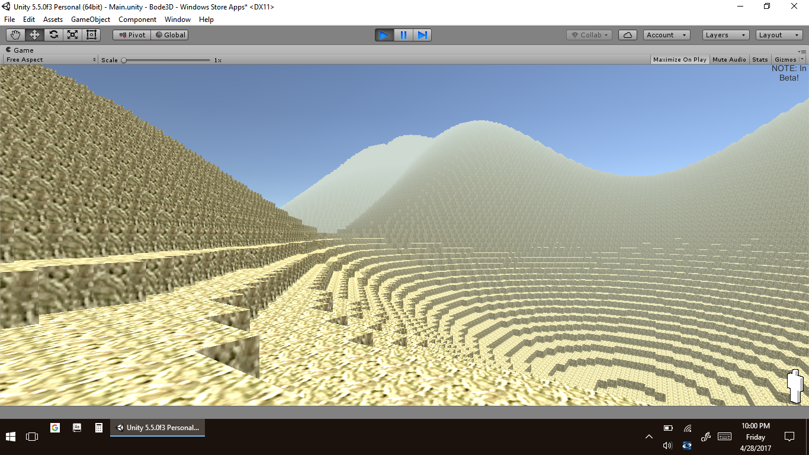Open the cloud services panel

(x=627, y=35)
